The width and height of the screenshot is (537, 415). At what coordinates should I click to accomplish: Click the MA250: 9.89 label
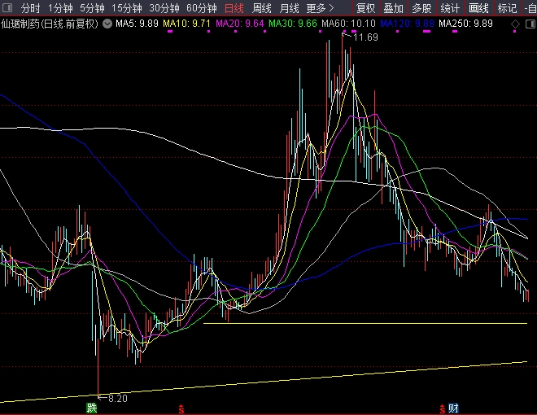point(465,24)
